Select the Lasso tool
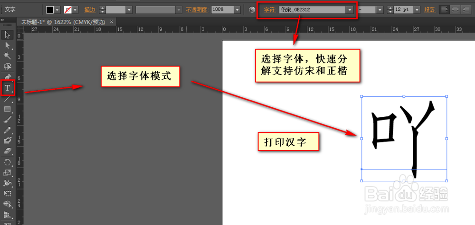475x225 pixels. (8, 66)
